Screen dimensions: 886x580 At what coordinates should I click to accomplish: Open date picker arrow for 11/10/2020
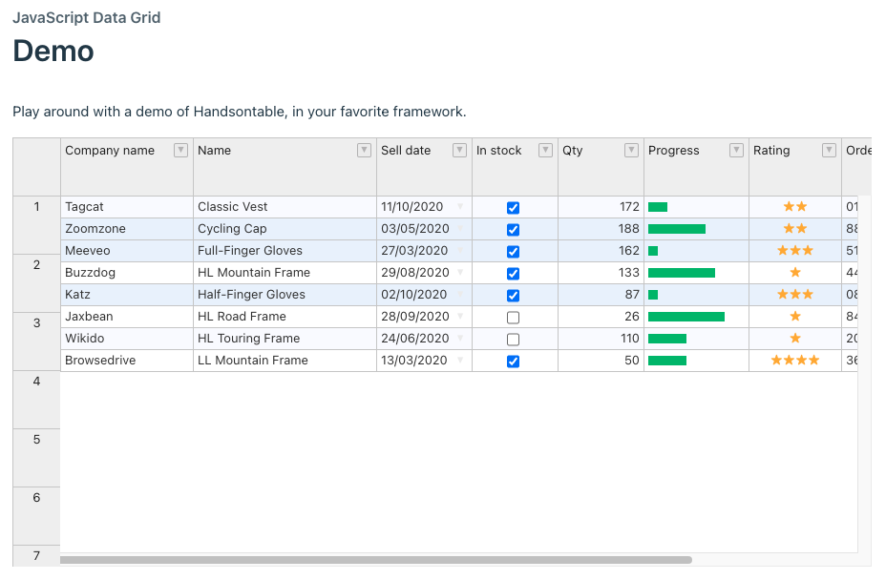(460, 207)
